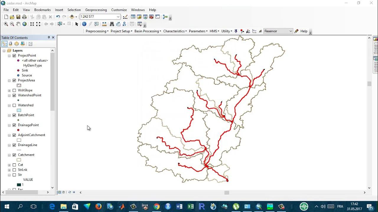Open the Python window icon
The height and width of the screenshot is (212, 378).
click(157, 17)
